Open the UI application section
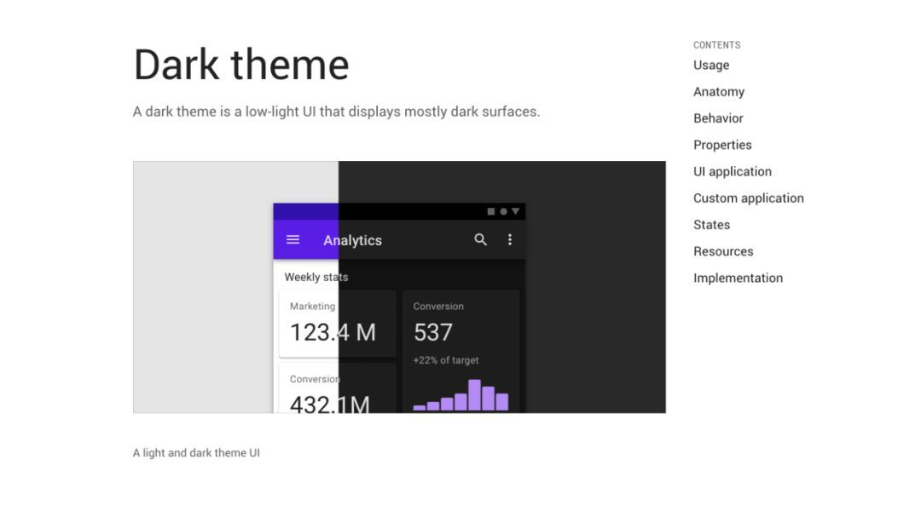Screen dimensions: 921x517 pos(733,171)
